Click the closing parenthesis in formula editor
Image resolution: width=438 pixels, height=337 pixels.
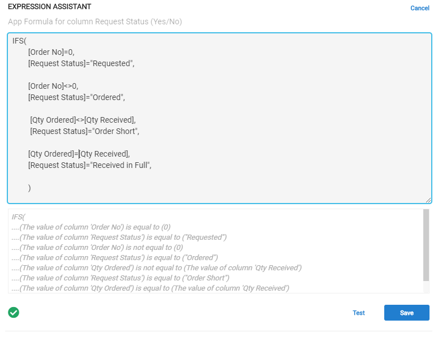pyautogui.click(x=29, y=188)
